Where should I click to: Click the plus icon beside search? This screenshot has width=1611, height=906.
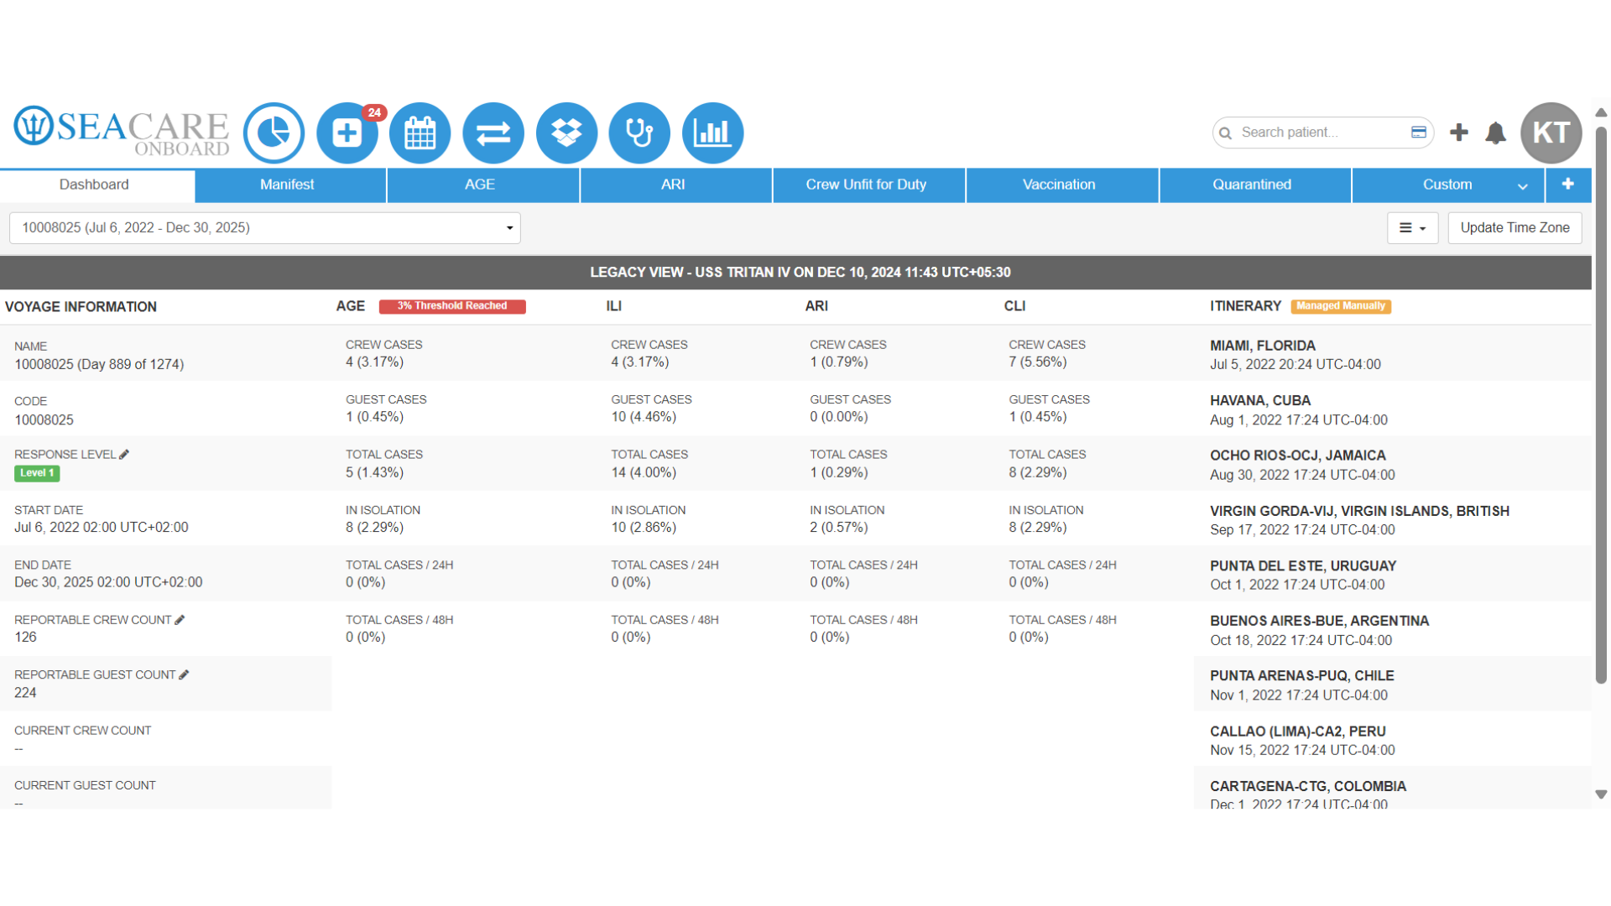click(1459, 132)
